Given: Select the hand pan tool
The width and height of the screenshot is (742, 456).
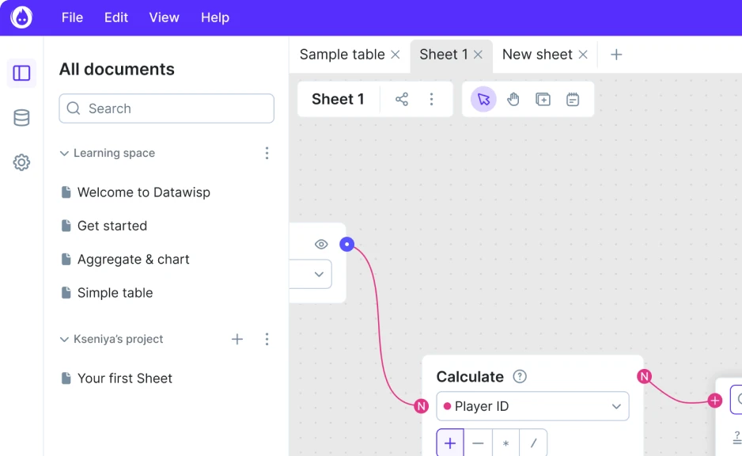Looking at the screenshot, I should pos(513,100).
